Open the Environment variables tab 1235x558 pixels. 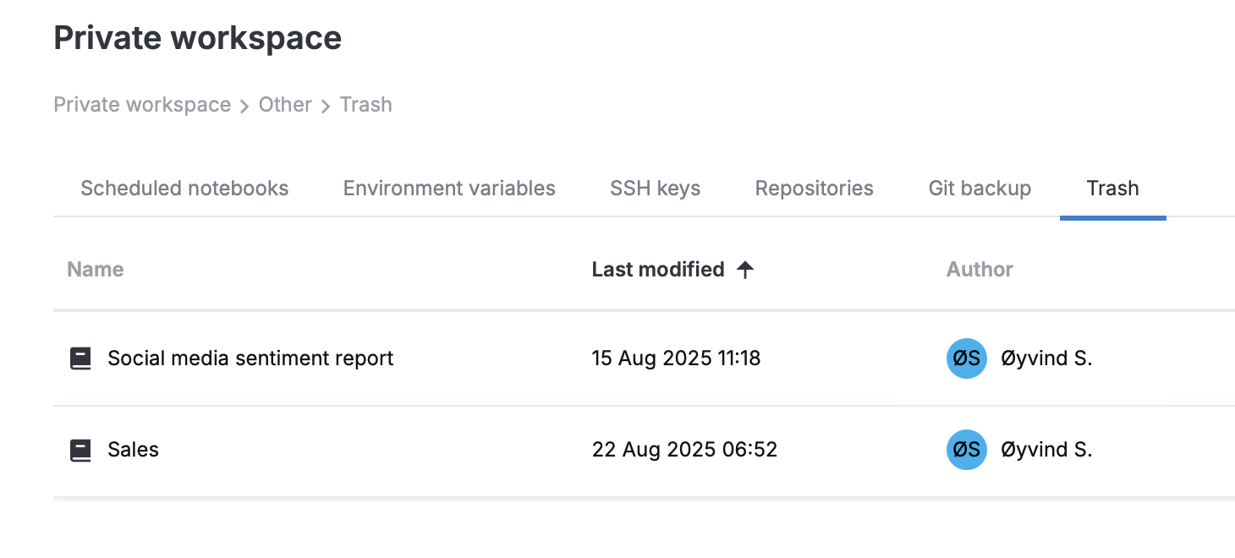449,189
